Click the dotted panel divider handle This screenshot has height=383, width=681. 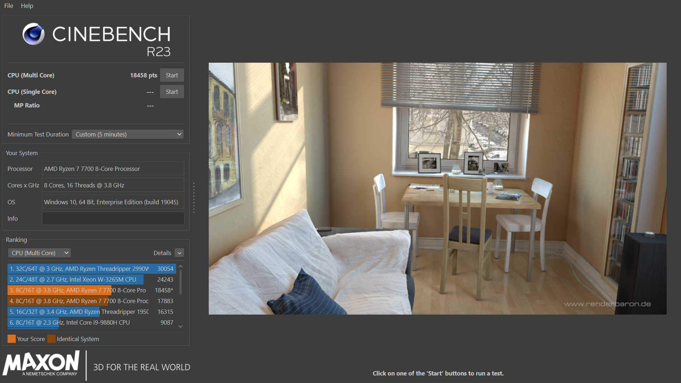194,198
